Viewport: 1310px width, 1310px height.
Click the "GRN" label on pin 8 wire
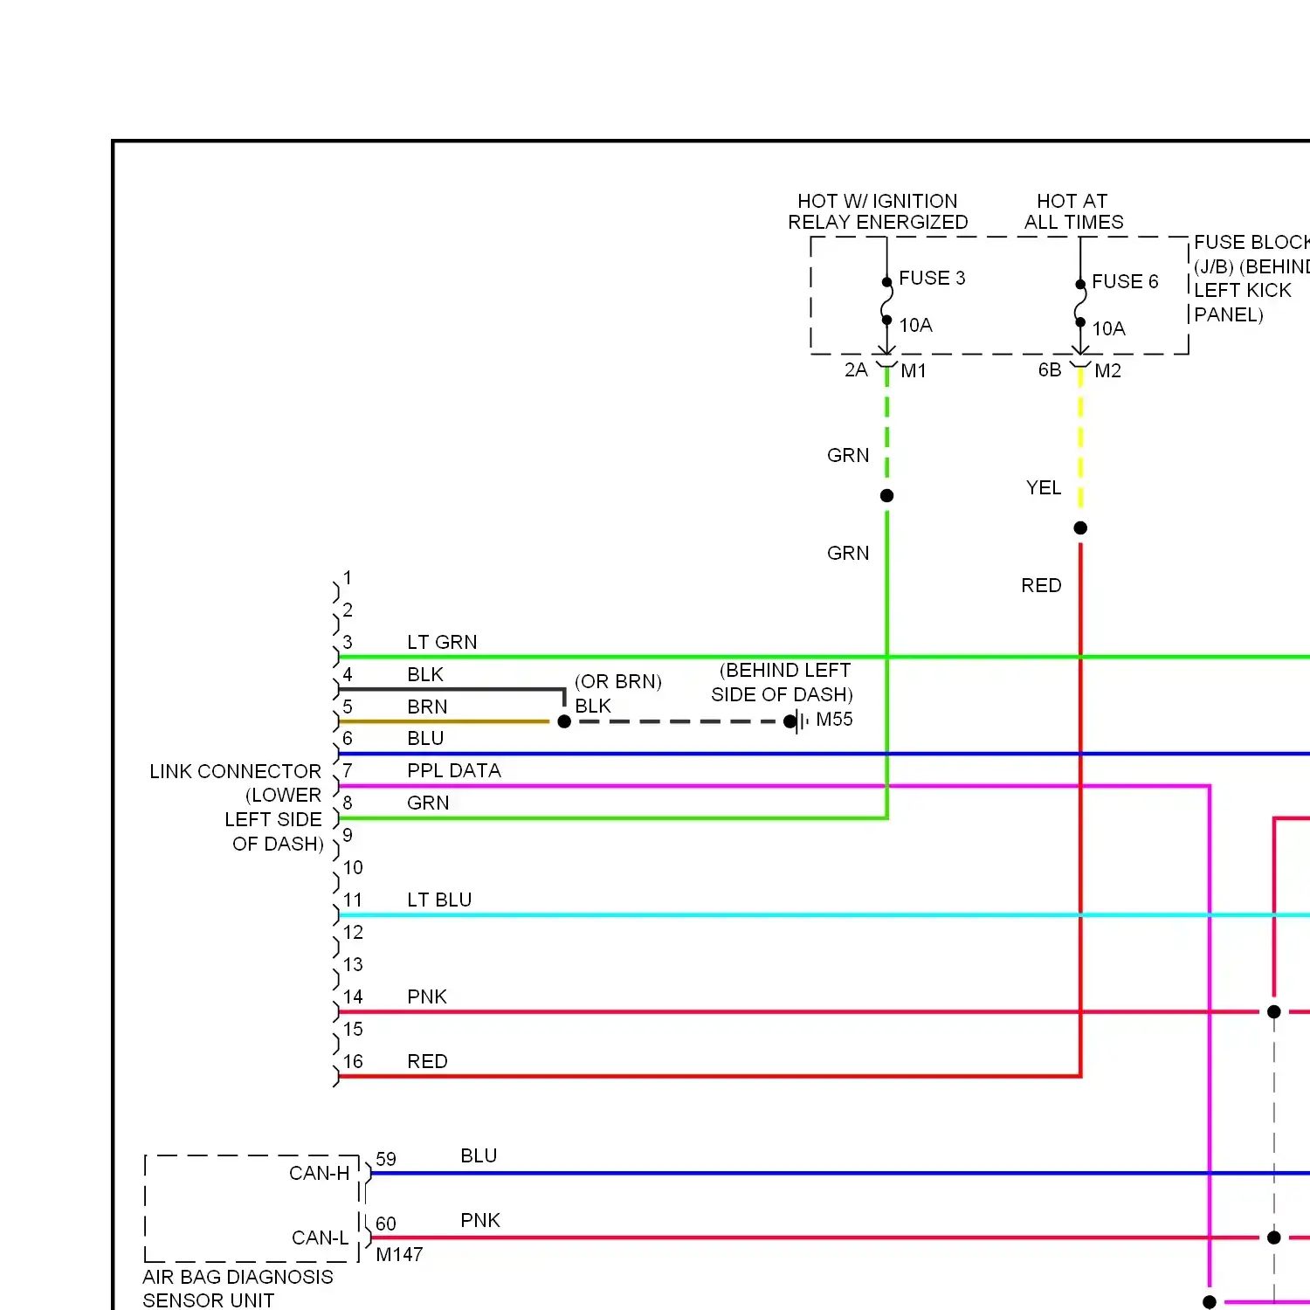pyautogui.click(x=428, y=803)
